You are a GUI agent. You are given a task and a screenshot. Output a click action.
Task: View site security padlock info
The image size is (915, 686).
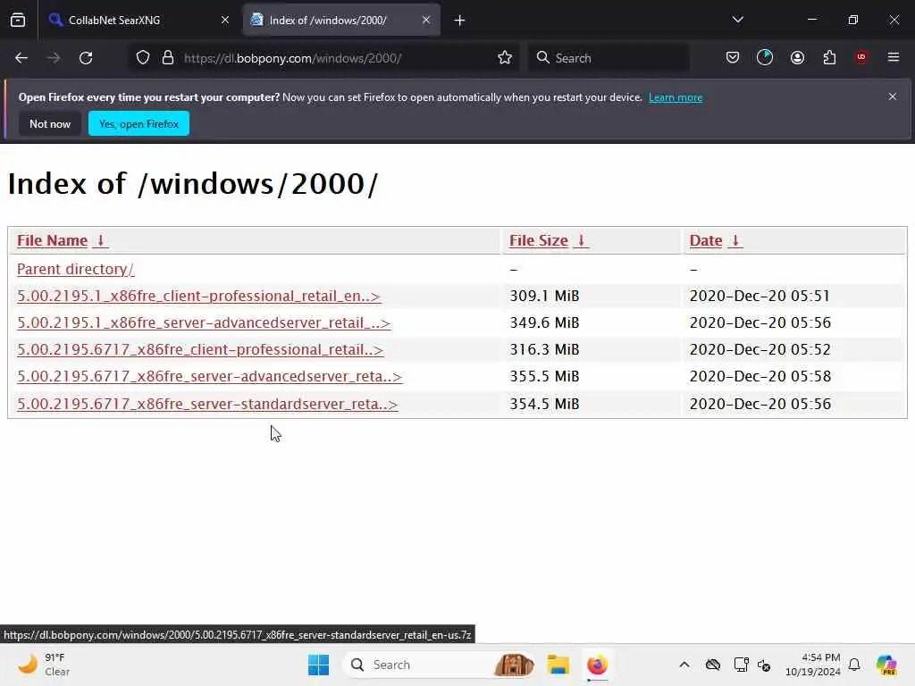[168, 58]
